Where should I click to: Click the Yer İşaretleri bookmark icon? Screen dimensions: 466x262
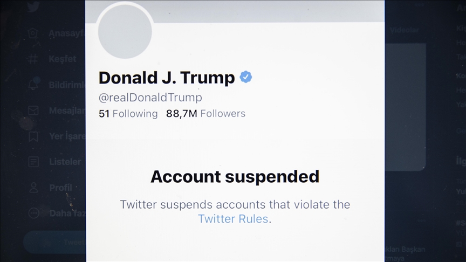[33, 136]
